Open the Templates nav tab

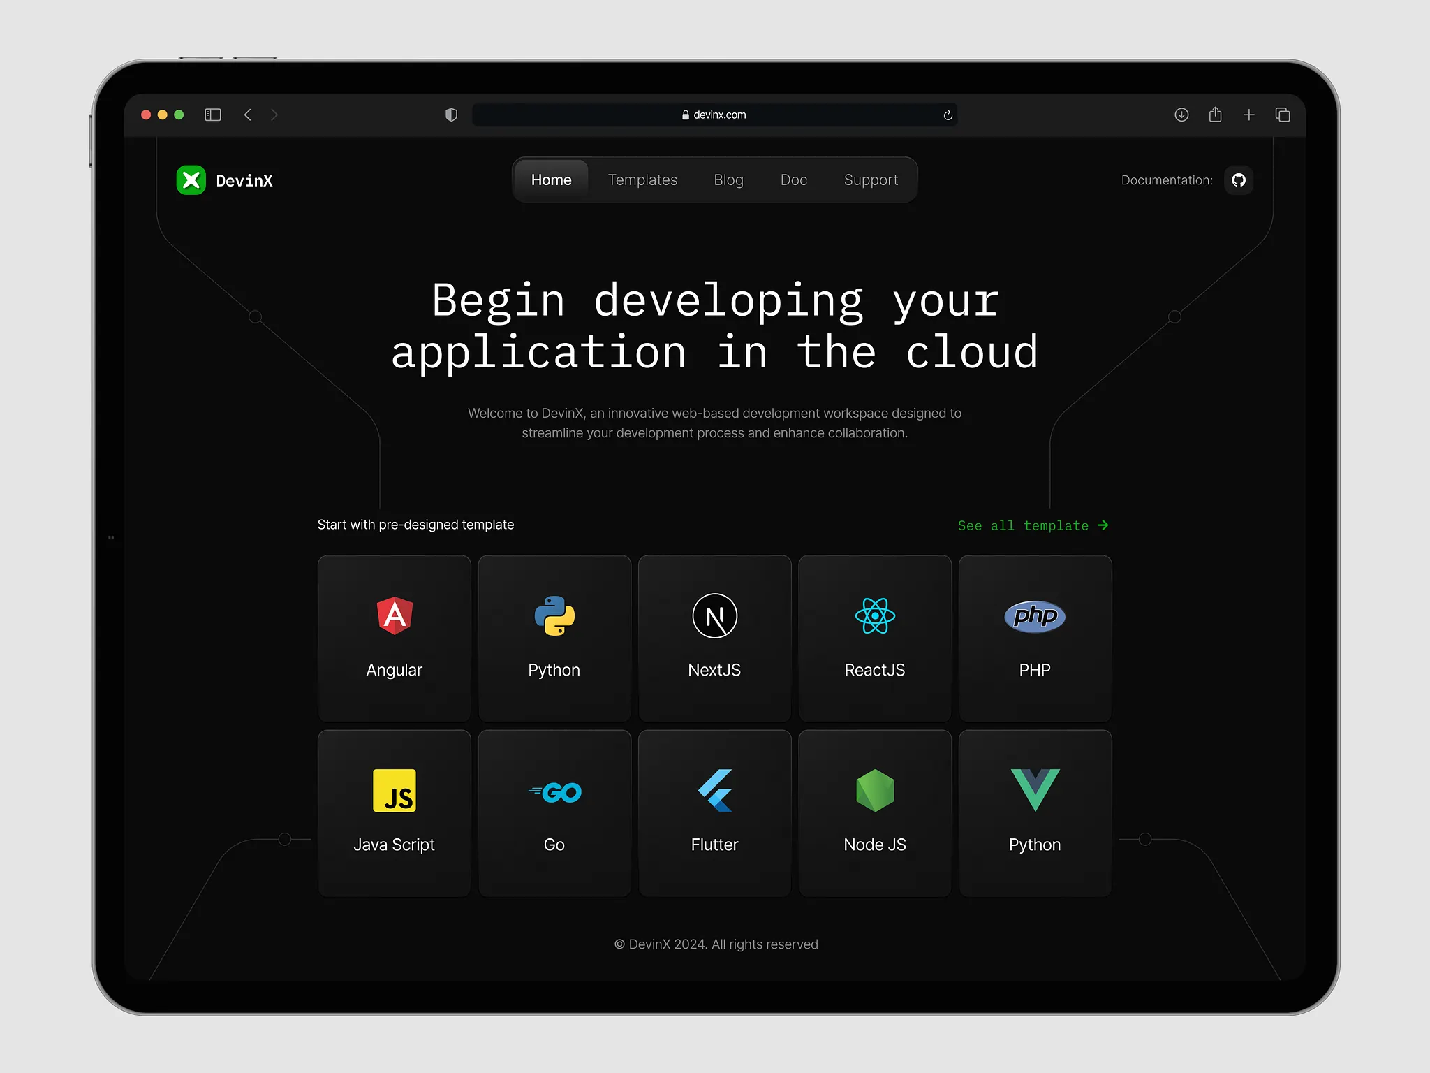[x=642, y=180]
